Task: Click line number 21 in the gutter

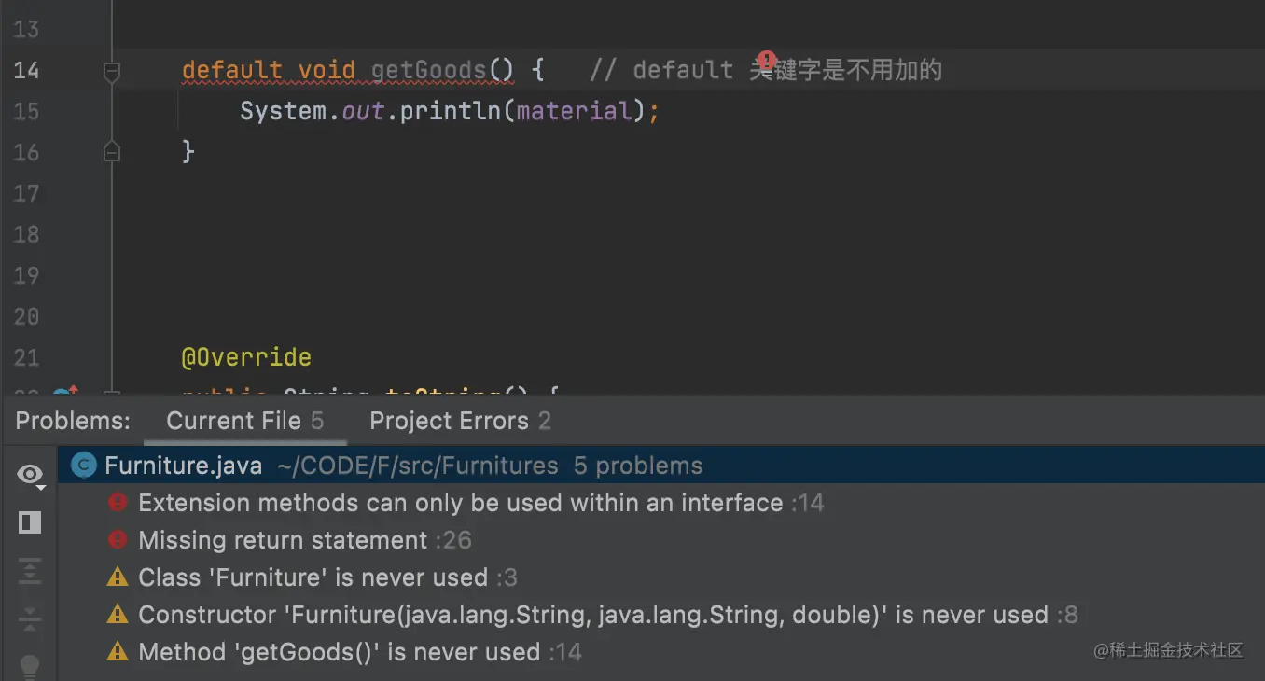Action: [27, 357]
